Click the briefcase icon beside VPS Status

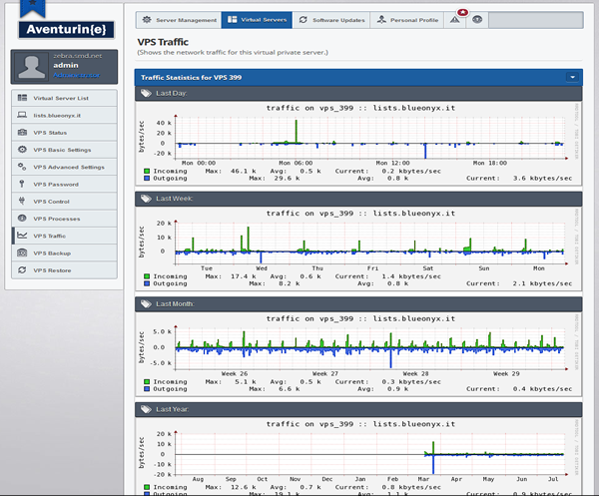[22, 132]
